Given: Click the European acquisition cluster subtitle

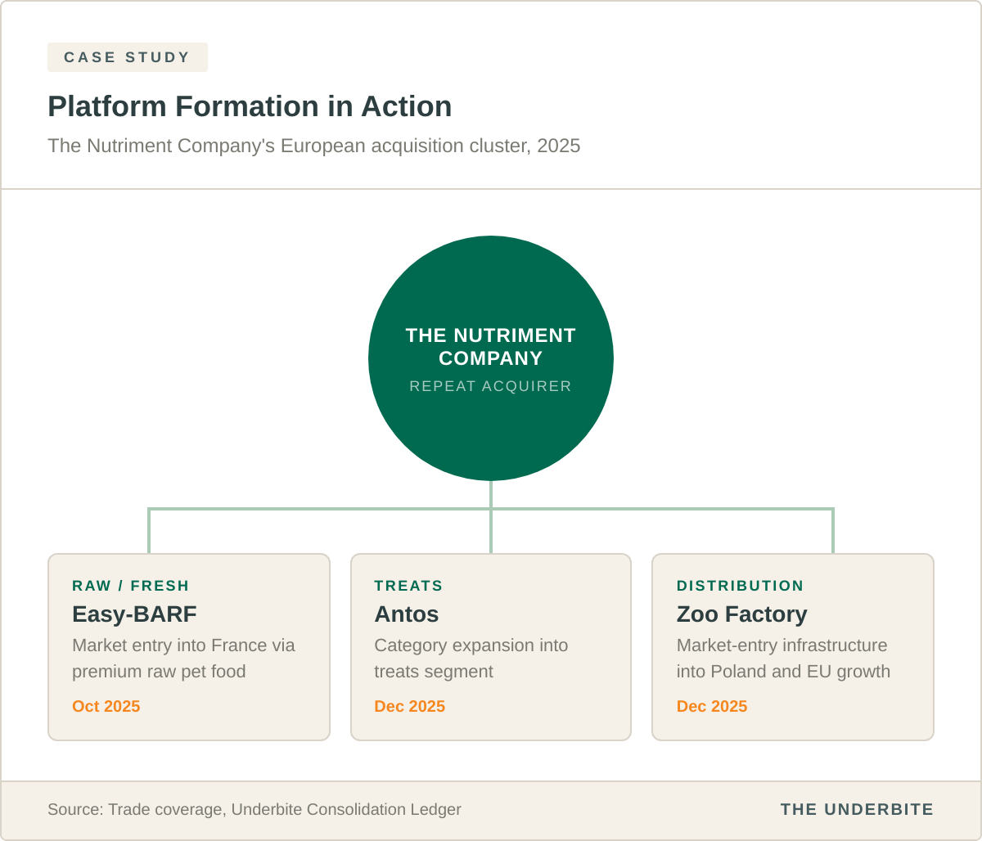Looking at the screenshot, I should click(313, 146).
